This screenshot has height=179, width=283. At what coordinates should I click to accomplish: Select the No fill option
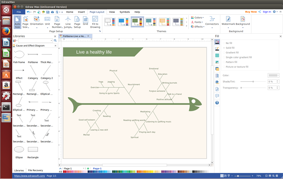tap(229, 43)
